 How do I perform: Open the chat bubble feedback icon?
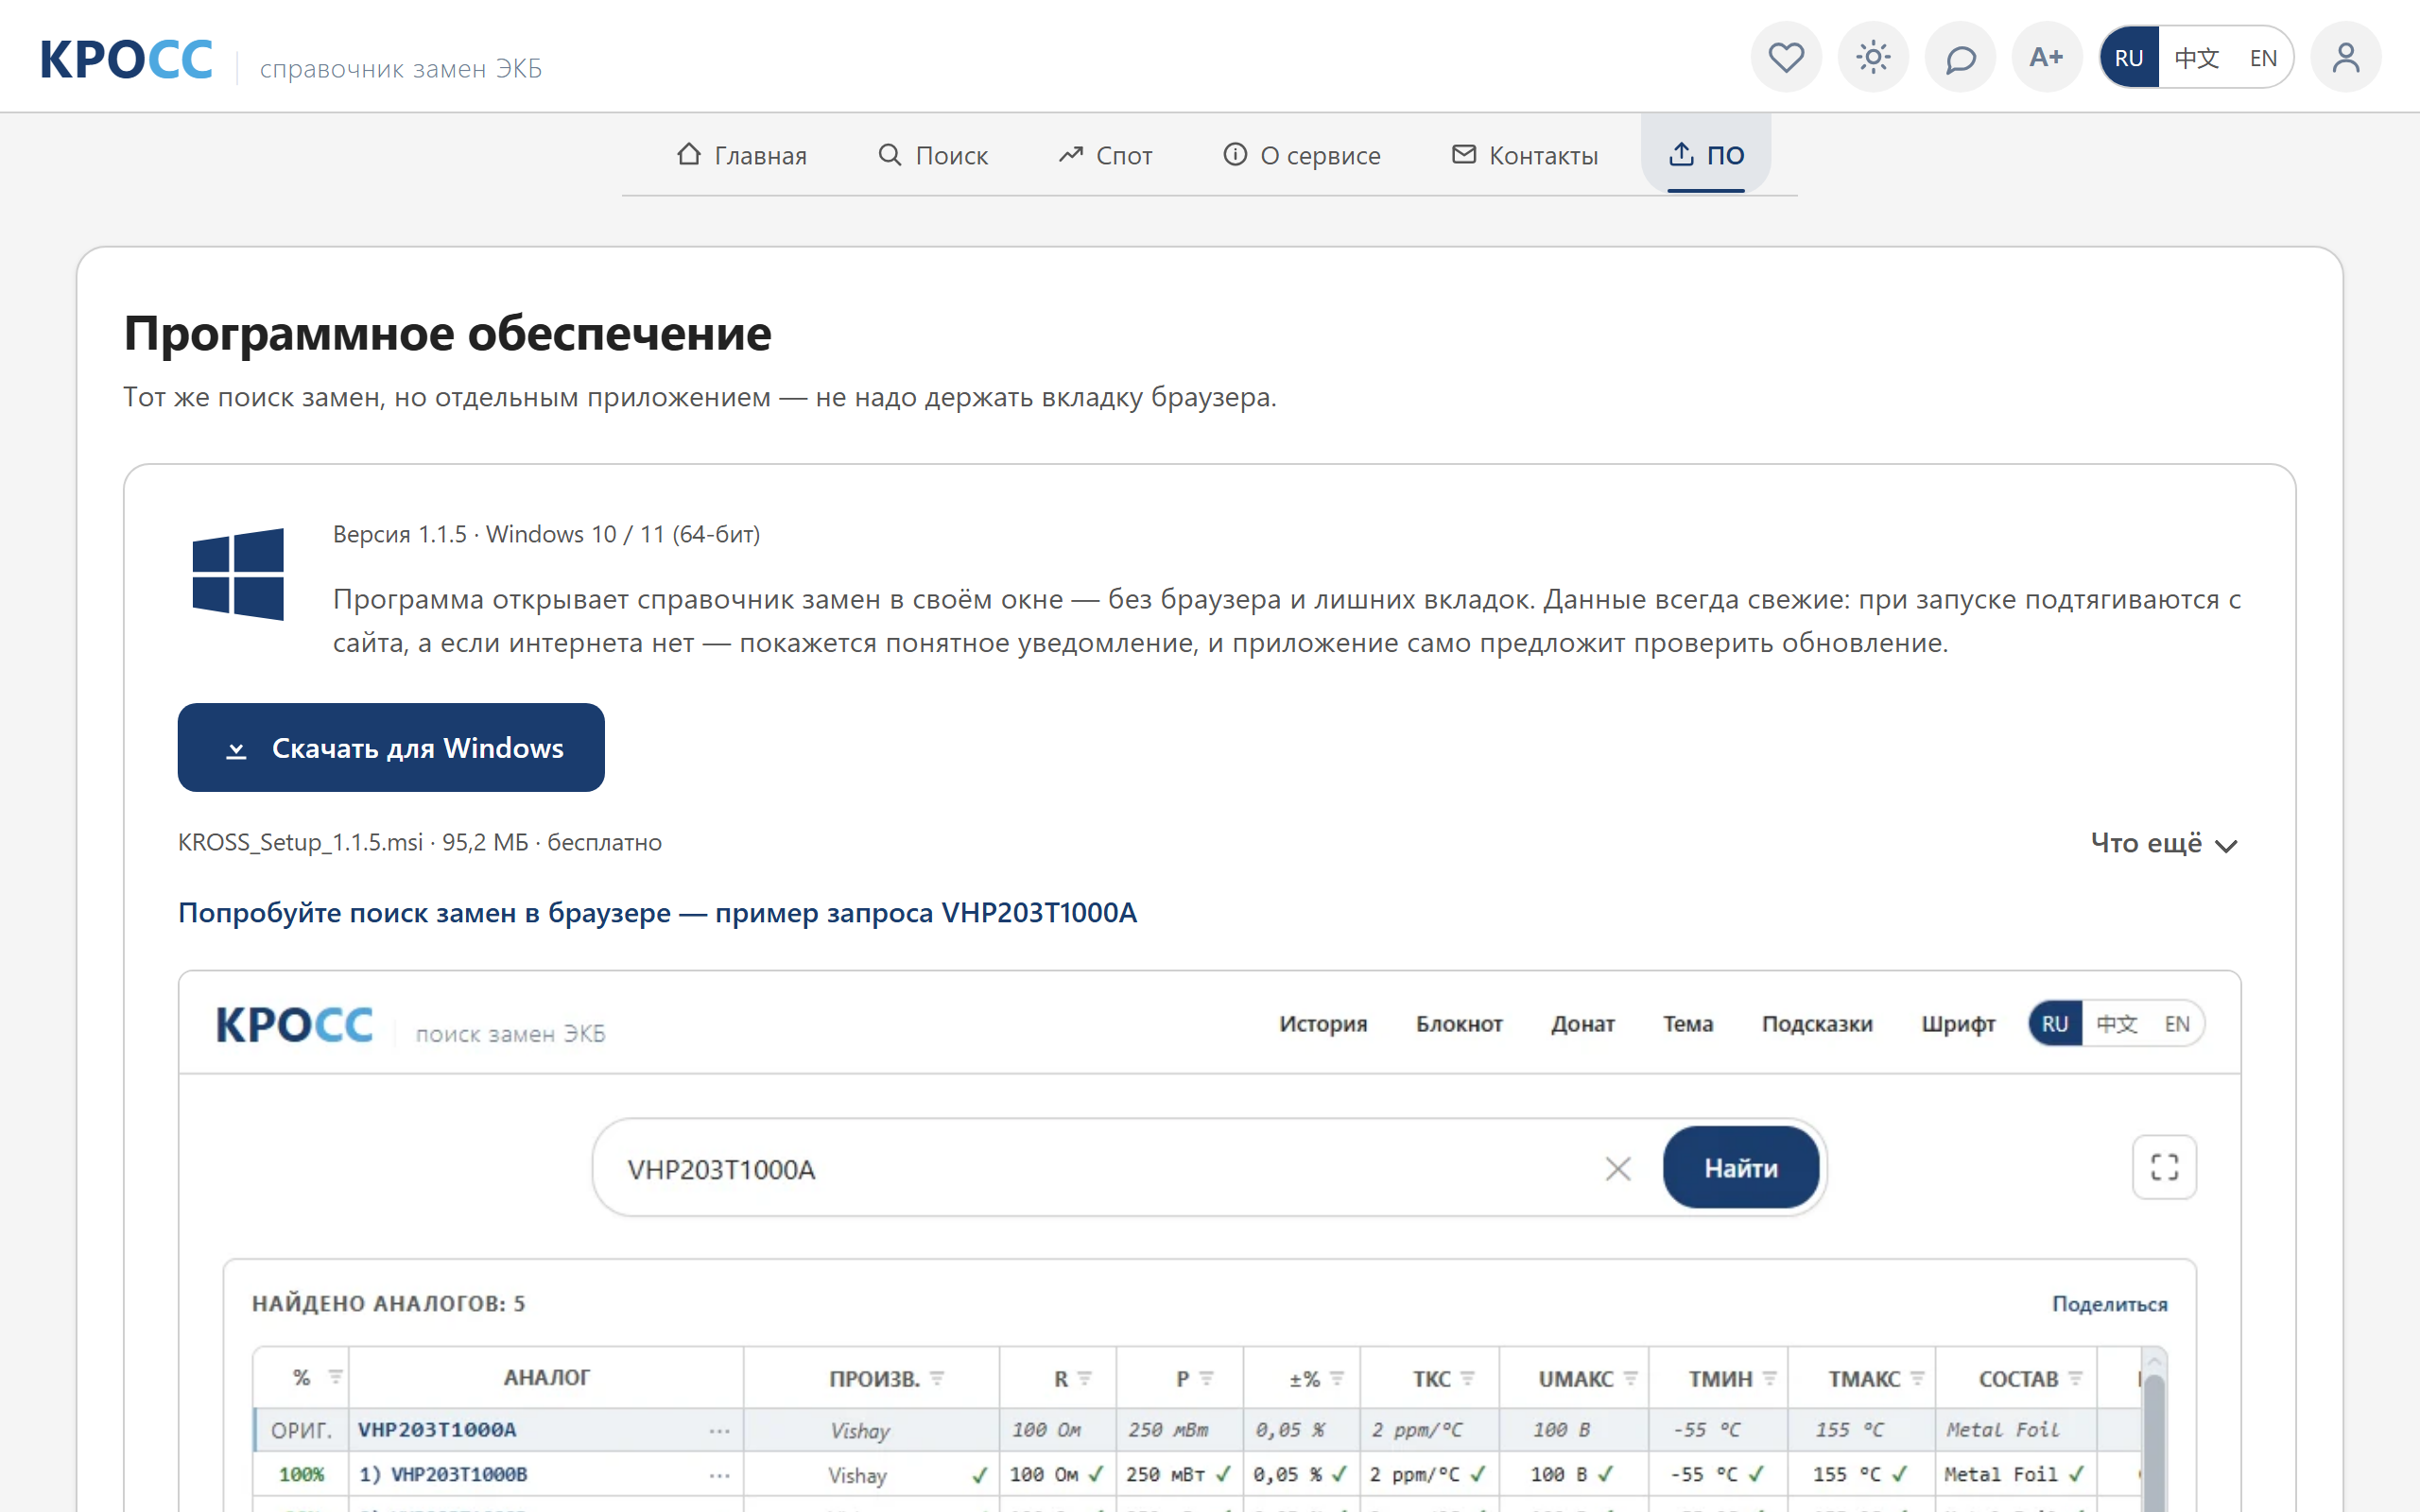[x=1960, y=57]
